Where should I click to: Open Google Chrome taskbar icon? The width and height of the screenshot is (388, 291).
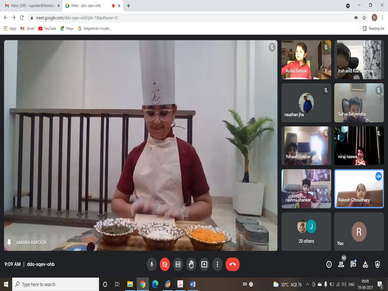[142, 284]
